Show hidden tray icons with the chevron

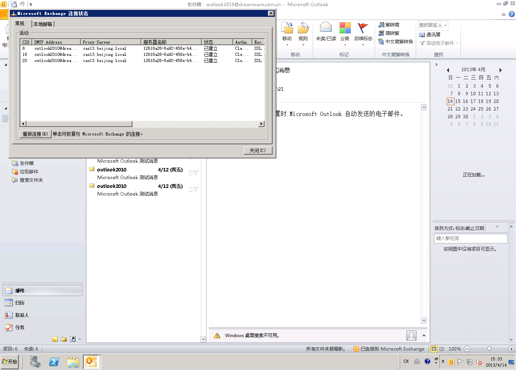click(x=443, y=362)
